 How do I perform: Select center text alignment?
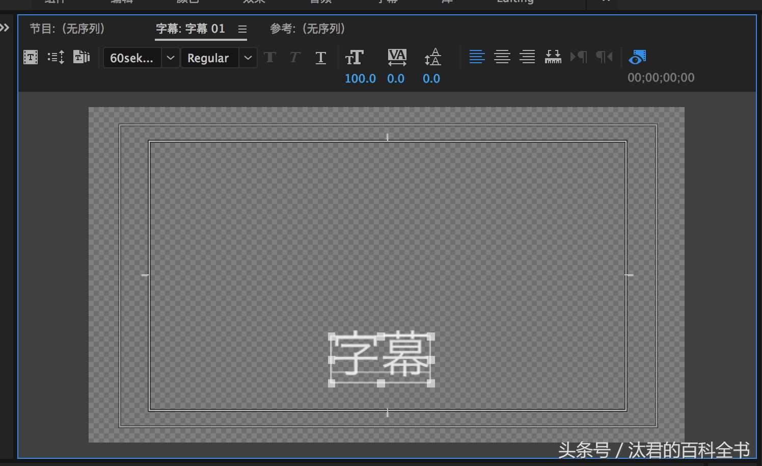point(502,57)
